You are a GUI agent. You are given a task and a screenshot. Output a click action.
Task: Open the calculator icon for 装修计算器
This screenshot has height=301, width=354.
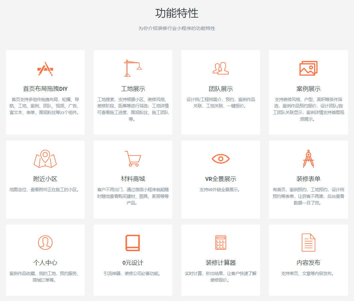coord(221,242)
